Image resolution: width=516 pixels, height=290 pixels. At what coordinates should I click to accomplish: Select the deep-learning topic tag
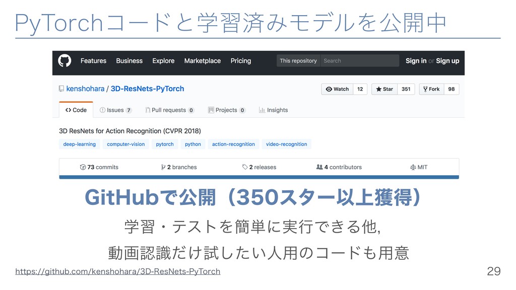point(79,144)
